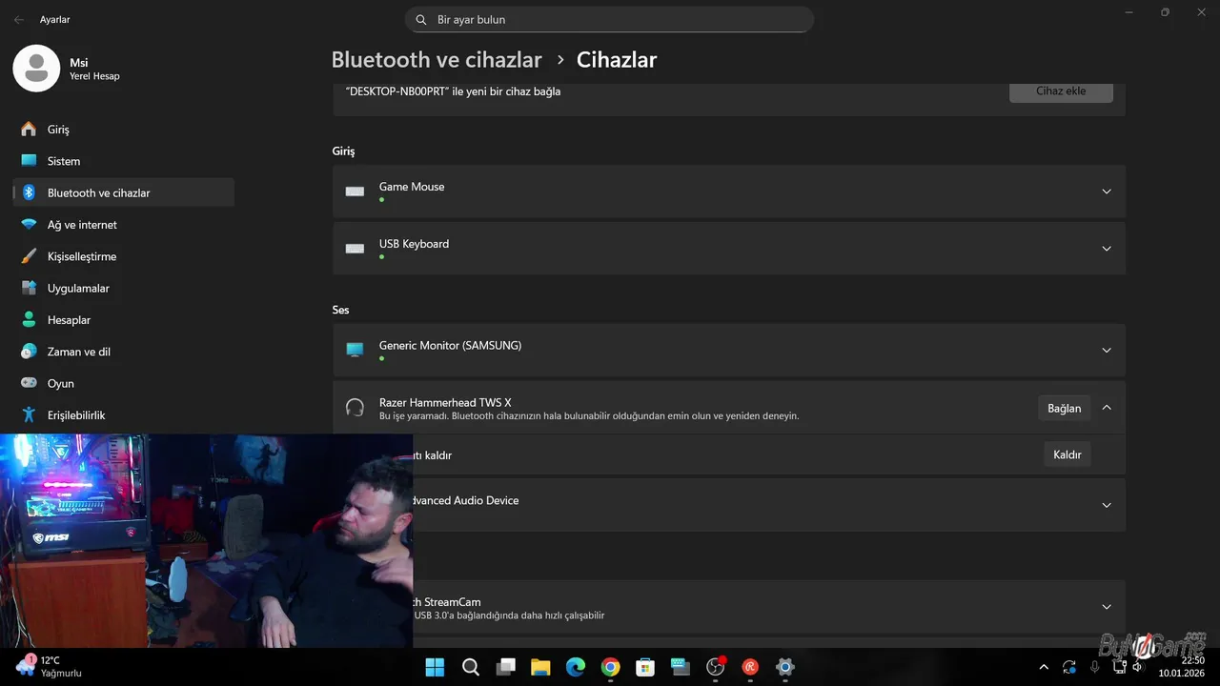Click the Kaldır button
Image resolution: width=1220 pixels, height=686 pixels.
[x=1067, y=454]
